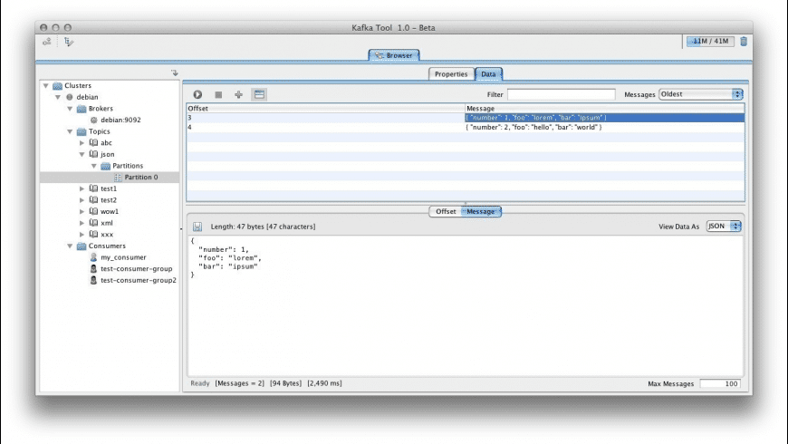This screenshot has height=444, width=788.
Task: Click the json topic book icon
Action: 93,154
